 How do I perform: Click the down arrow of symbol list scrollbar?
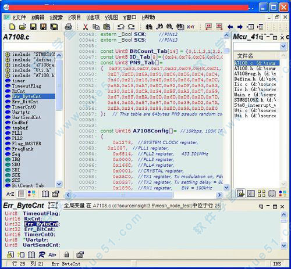59,184
